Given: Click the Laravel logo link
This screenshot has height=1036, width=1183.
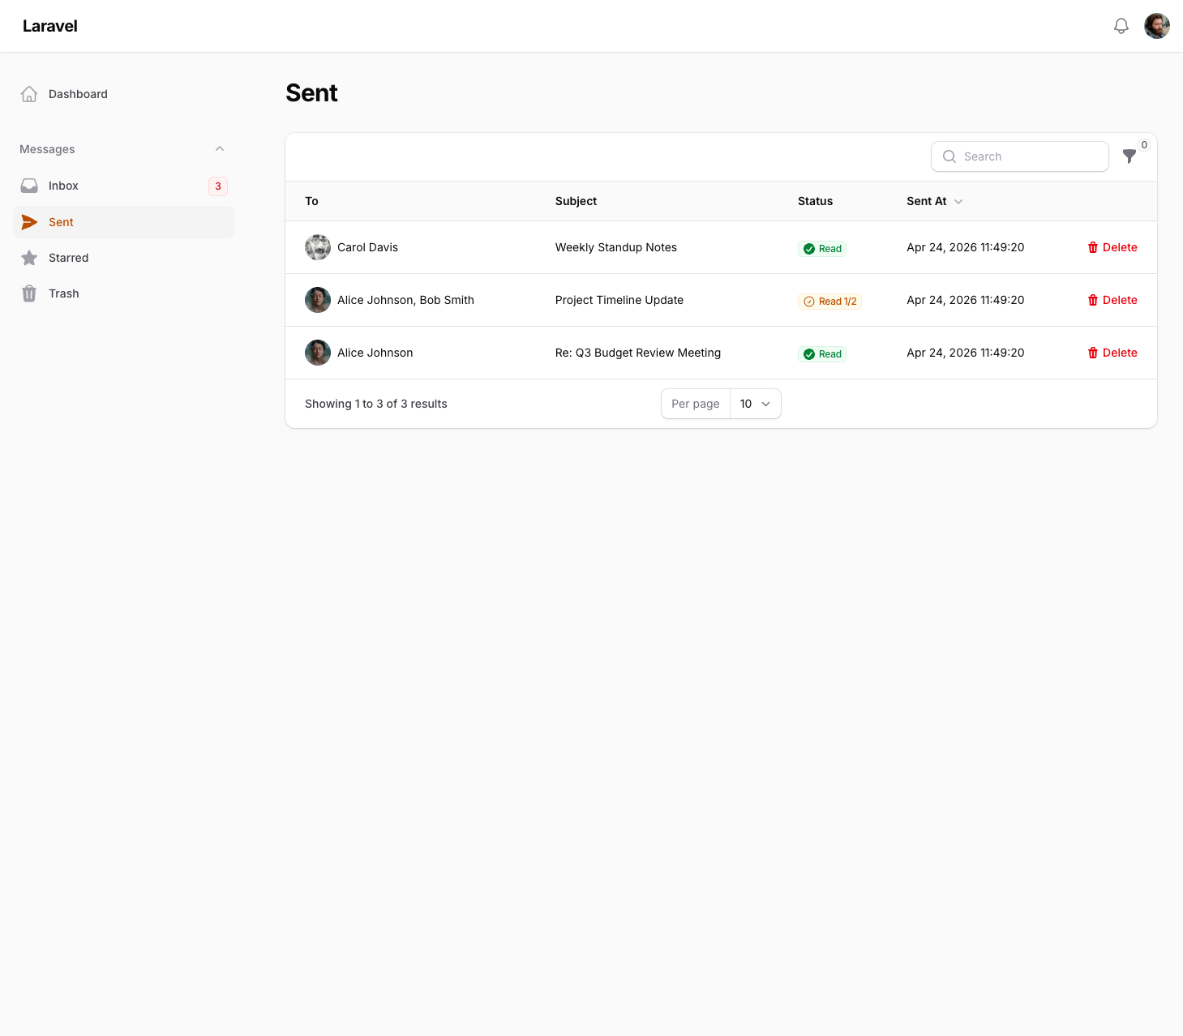Looking at the screenshot, I should 50,26.
